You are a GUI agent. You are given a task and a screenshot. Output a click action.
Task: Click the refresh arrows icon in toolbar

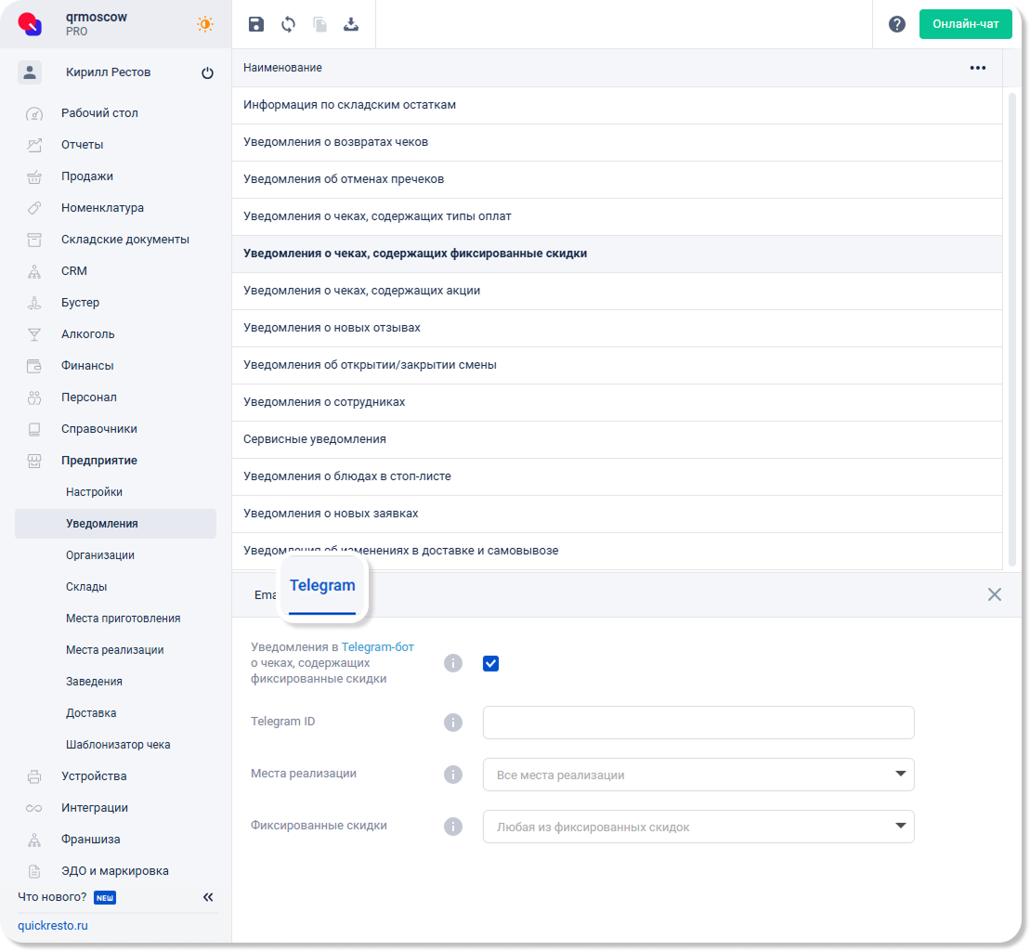click(x=288, y=25)
